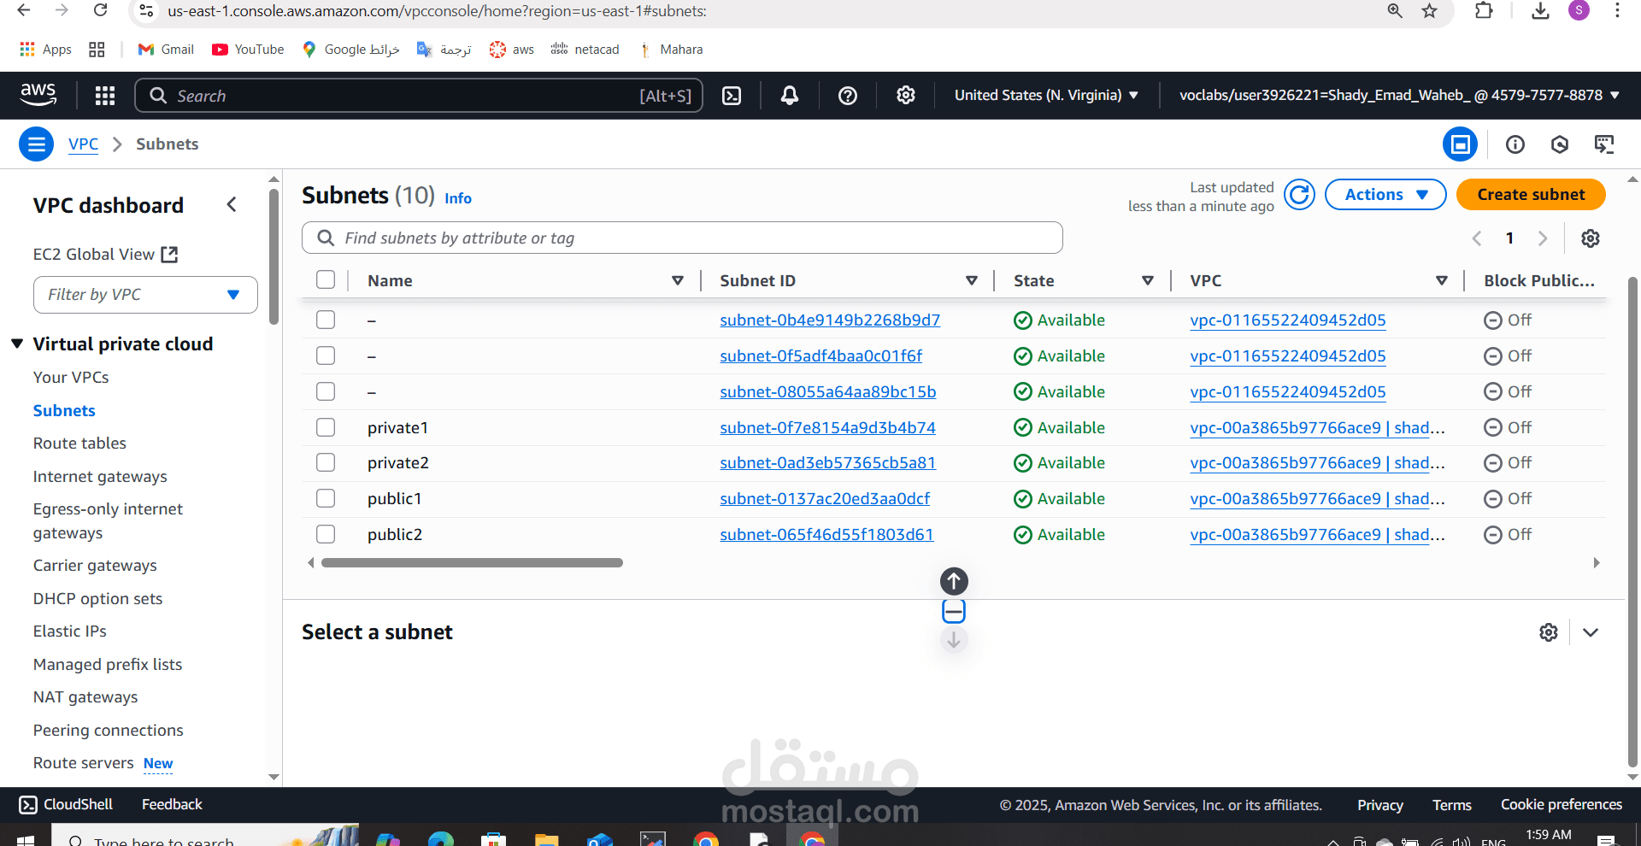Go to previous page of subnets
The width and height of the screenshot is (1641, 846).
click(1477, 238)
